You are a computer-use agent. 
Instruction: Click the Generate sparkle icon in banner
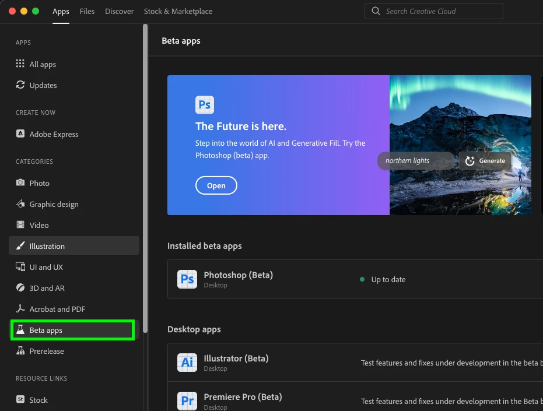470,161
